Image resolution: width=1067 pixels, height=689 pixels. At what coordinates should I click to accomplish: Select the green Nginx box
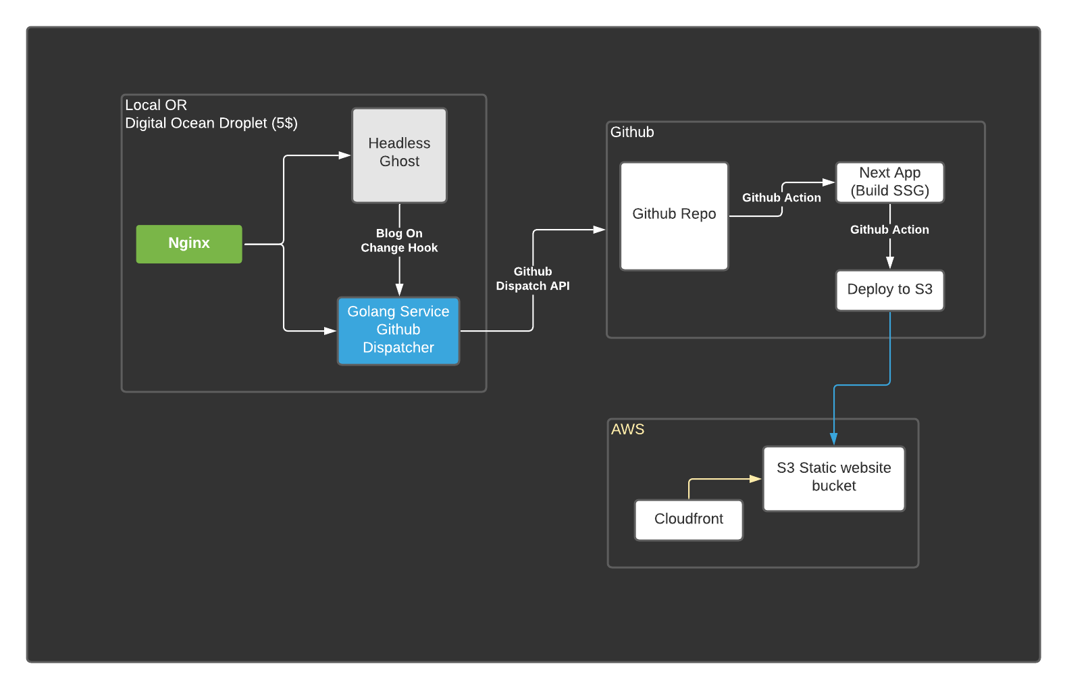(x=189, y=244)
